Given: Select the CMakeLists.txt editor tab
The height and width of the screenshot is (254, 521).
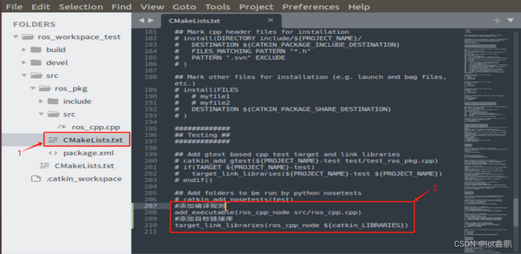Looking at the screenshot, I should coord(221,20).
